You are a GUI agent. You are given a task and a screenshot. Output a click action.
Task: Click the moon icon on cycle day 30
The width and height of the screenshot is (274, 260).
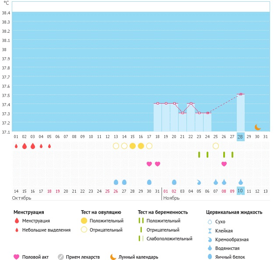tap(257, 127)
